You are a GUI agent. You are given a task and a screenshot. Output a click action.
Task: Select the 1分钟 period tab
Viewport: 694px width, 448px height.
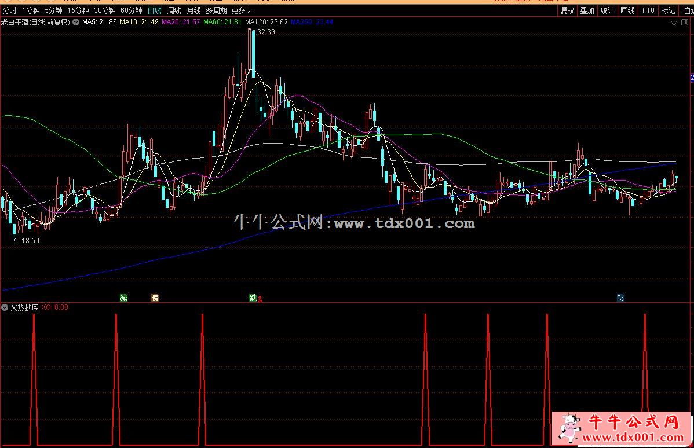point(31,10)
